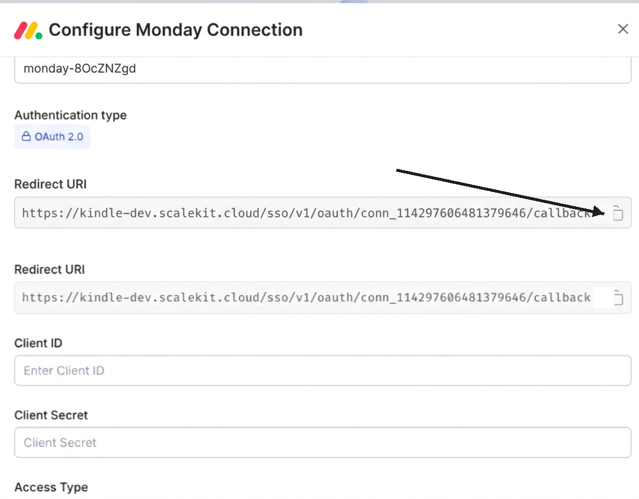The height and width of the screenshot is (499, 639).
Task: Click the lock icon in OAuth badge
Action: (26, 137)
